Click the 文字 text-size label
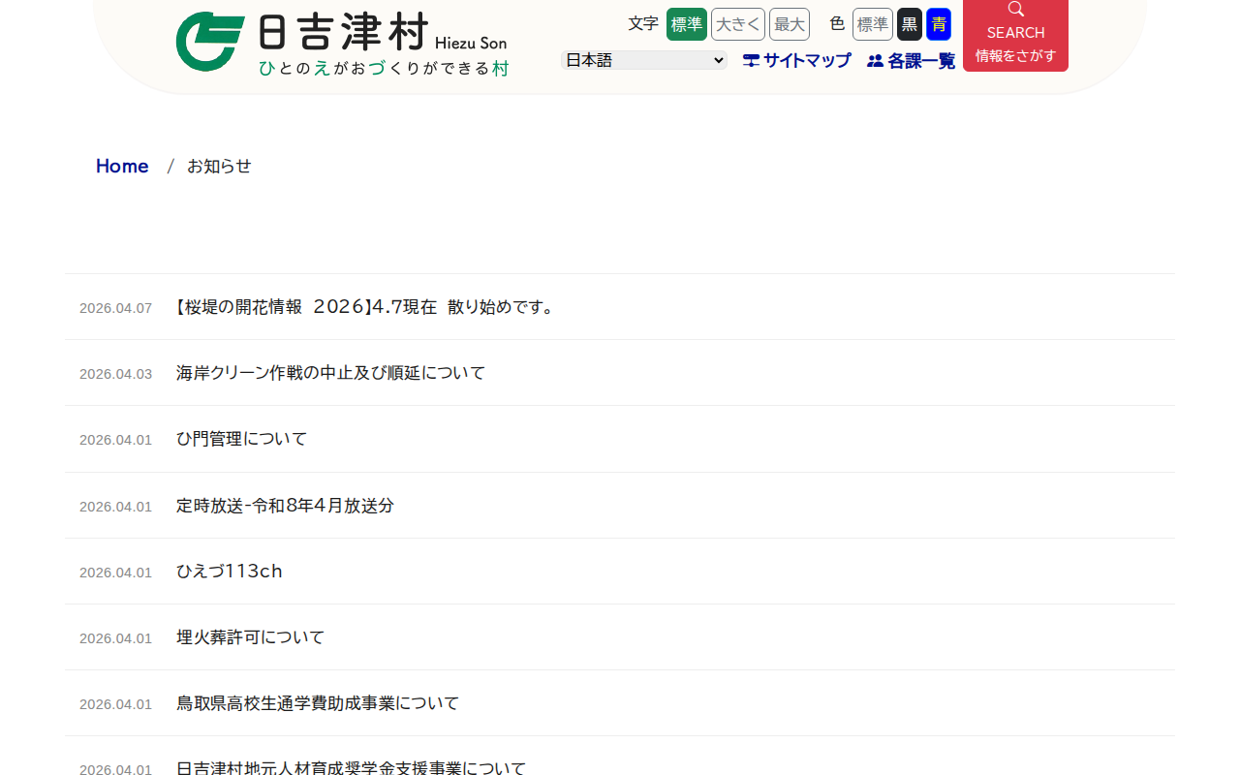The height and width of the screenshot is (775, 1240). click(x=643, y=24)
